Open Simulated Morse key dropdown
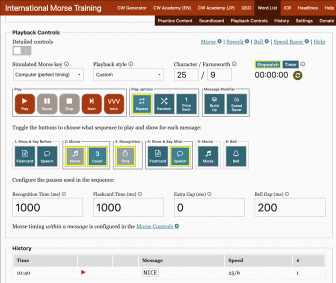336x283 pixels. coord(48,75)
